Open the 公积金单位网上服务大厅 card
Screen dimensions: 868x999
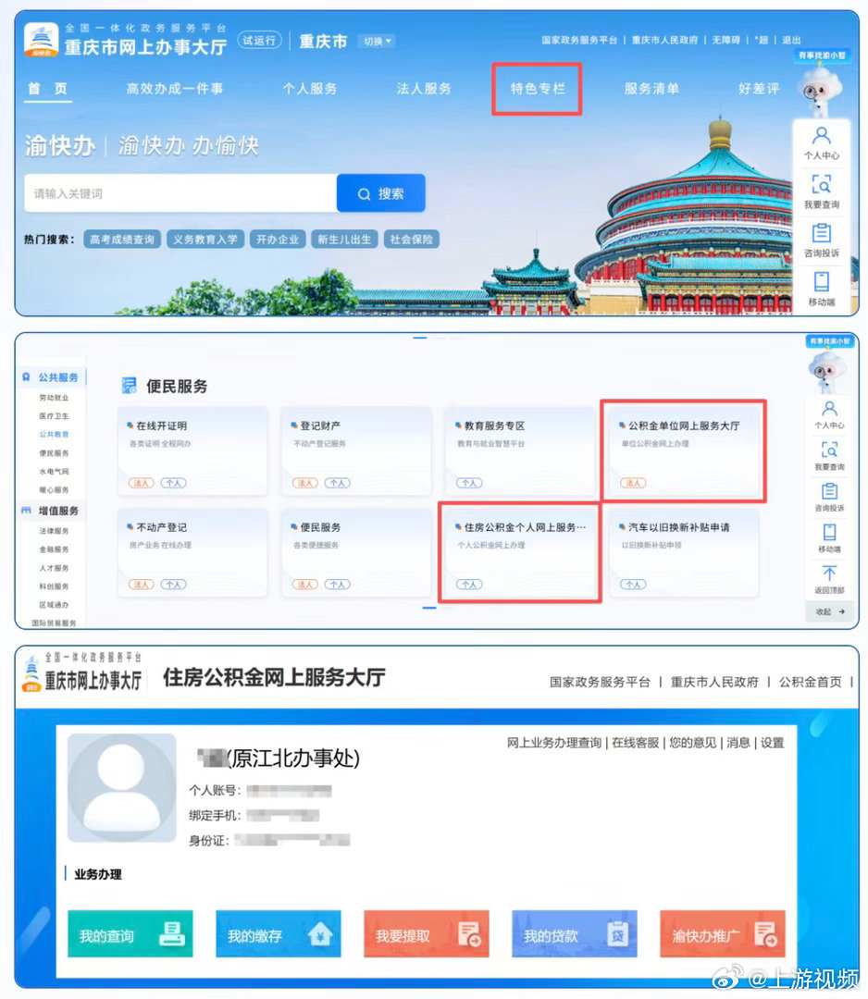684,451
